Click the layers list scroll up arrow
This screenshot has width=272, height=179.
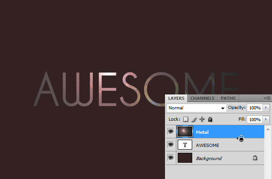click(268, 129)
